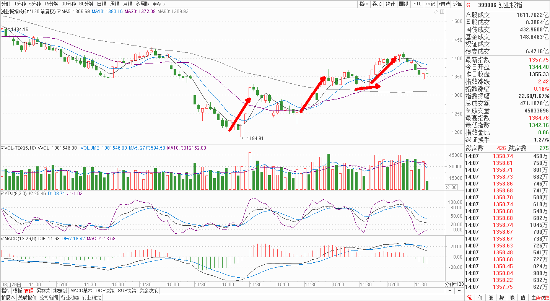Switch to 30分钟 period tab

pyautogui.click(x=69, y=4)
